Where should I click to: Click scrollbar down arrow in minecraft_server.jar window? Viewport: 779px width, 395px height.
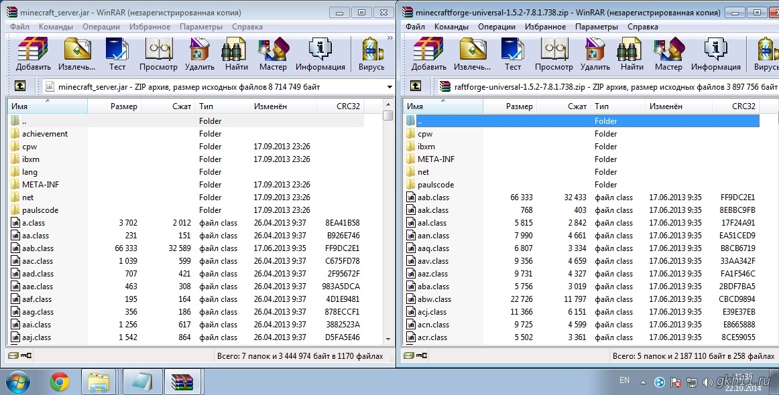(x=388, y=339)
